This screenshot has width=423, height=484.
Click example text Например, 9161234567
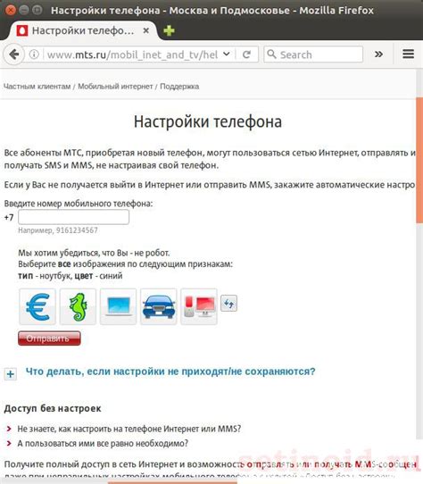(x=58, y=230)
